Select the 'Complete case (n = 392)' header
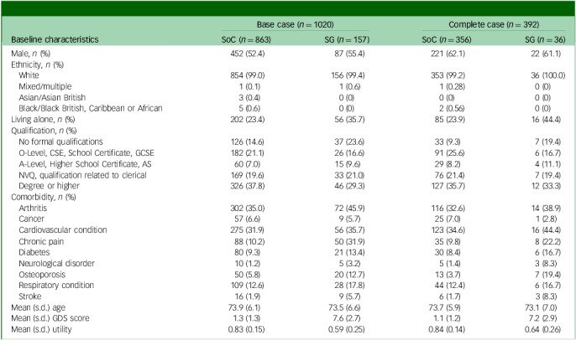This screenshot has height=340, width=576. point(494,24)
